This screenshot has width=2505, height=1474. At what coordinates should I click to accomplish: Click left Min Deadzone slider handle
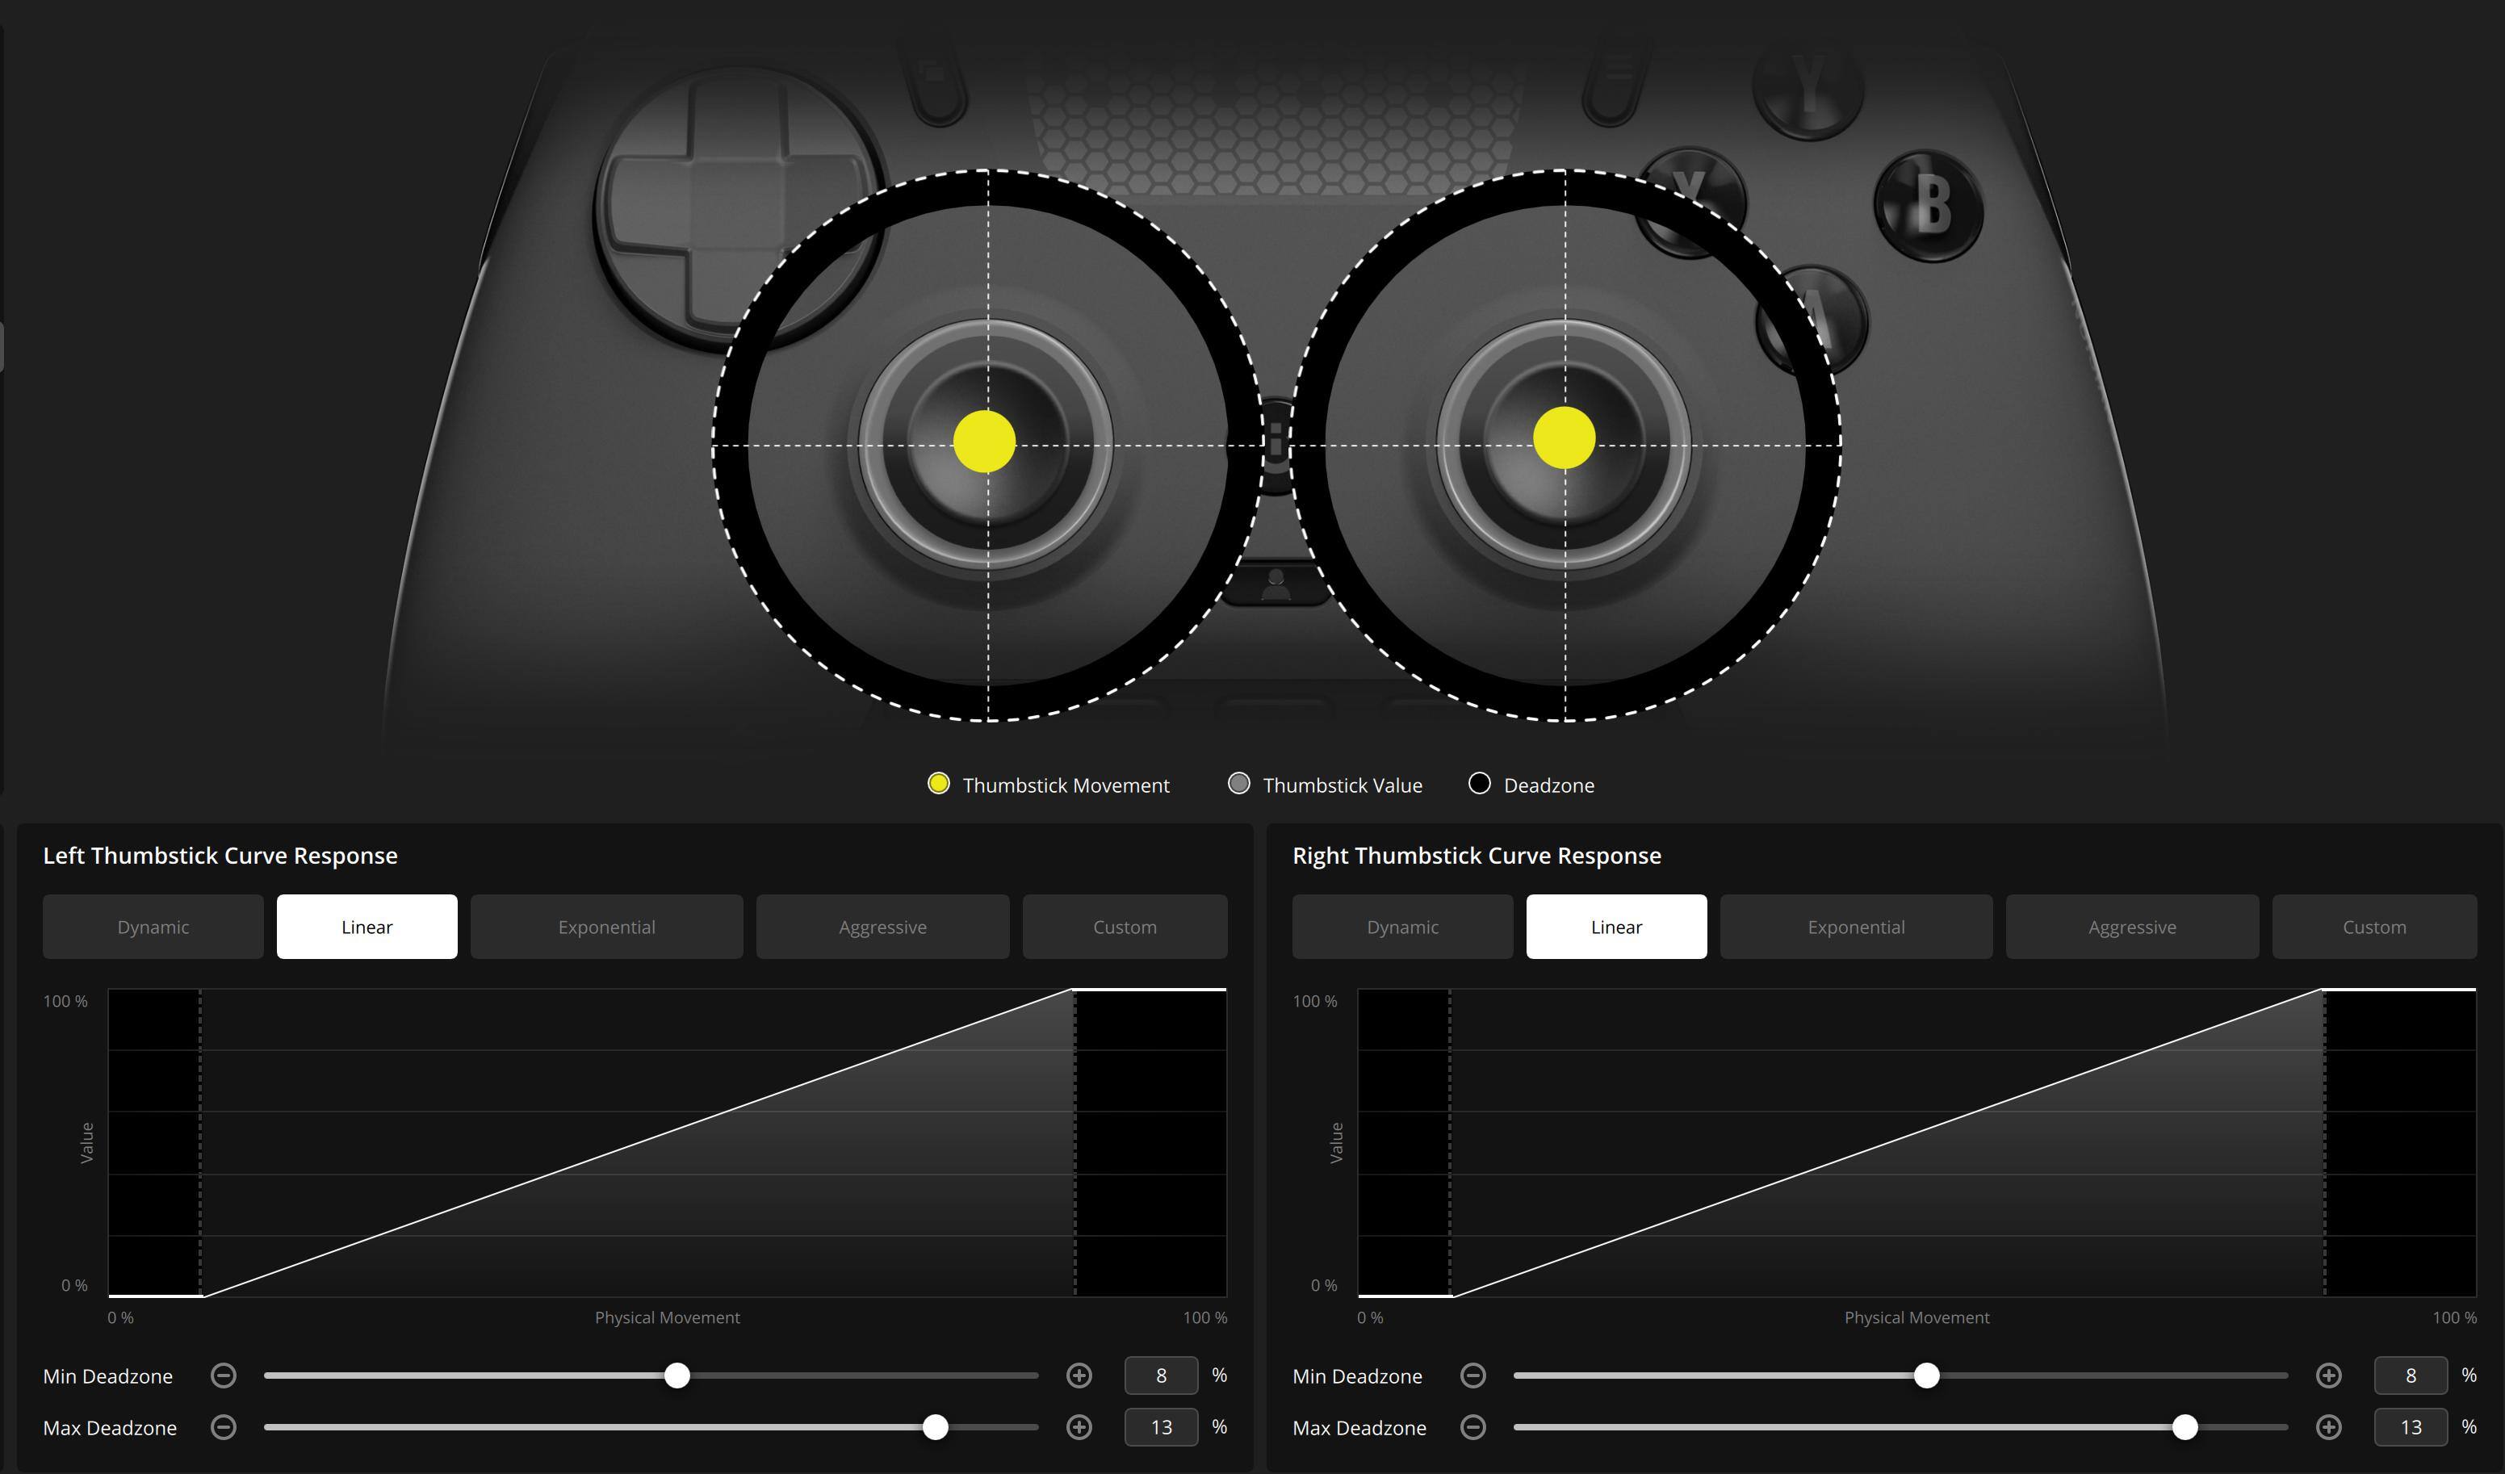click(677, 1376)
